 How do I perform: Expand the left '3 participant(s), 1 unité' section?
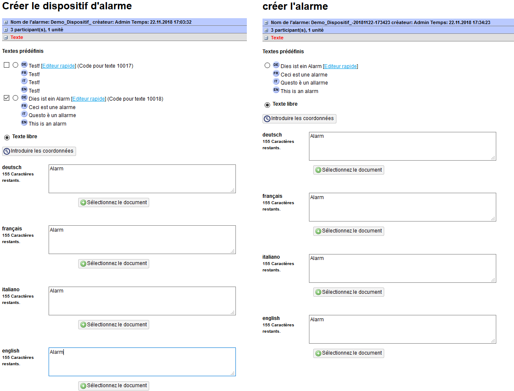coord(5,30)
